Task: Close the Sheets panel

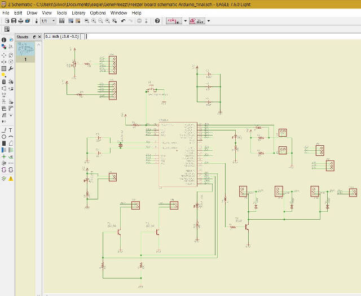Action: (x=39, y=37)
